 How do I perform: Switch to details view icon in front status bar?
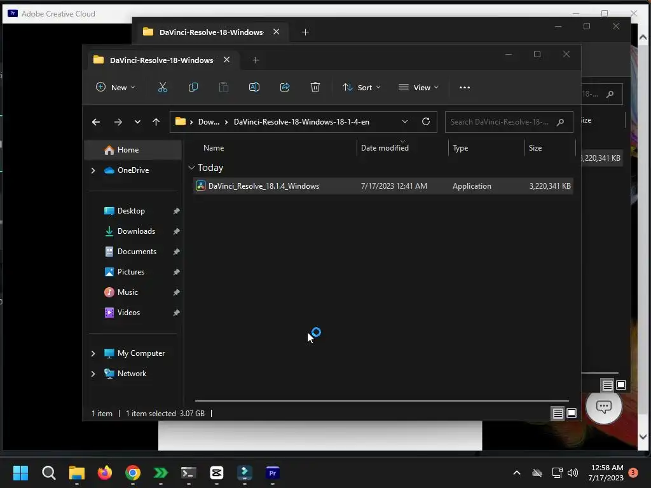558,413
